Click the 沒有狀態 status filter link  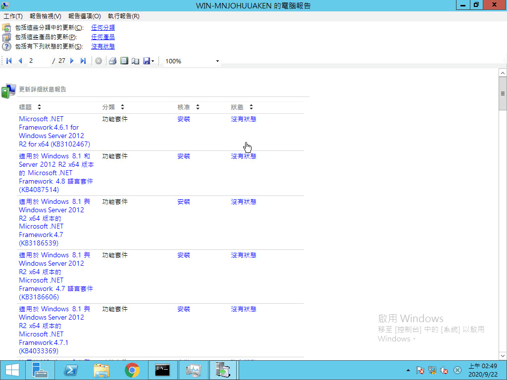(103, 46)
